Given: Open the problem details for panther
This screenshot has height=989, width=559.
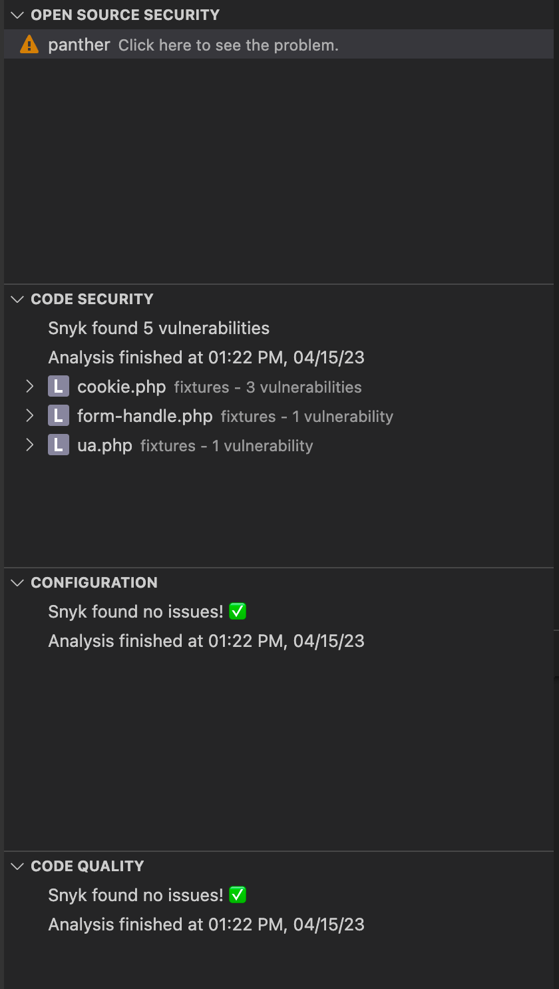Looking at the screenshot, I should 227,45.
